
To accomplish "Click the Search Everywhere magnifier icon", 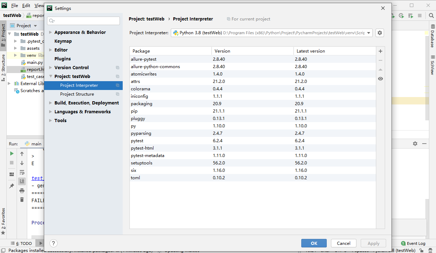I will point(431,16).
